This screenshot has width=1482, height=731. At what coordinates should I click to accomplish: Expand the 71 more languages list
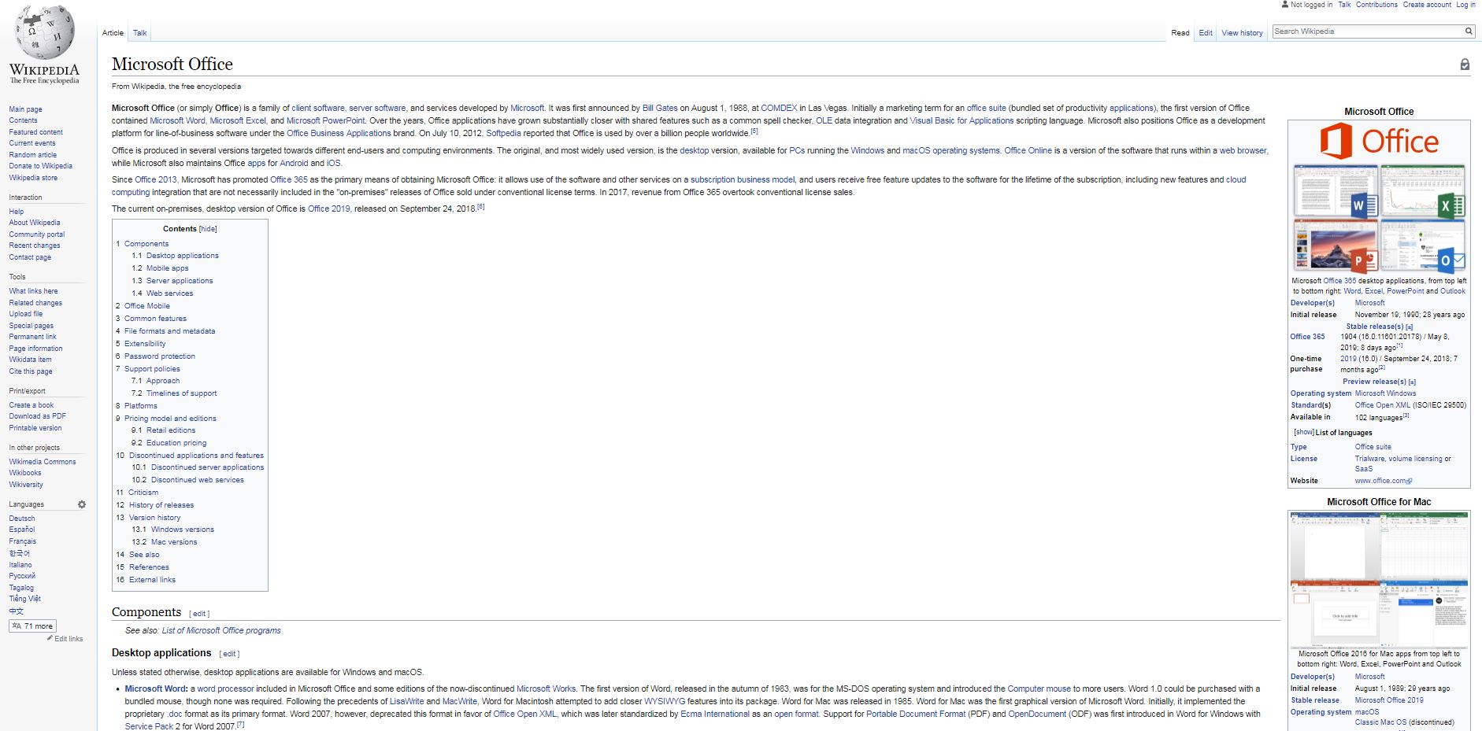[31, 626]
